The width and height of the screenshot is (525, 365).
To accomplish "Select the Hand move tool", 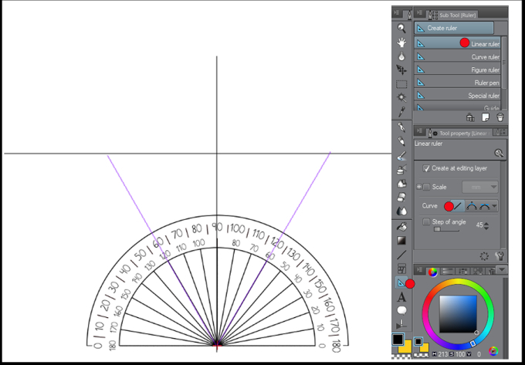I will [x=401, y=42].
